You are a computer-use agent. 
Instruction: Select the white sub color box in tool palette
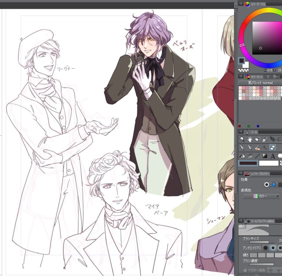click(x=269, y=163)
